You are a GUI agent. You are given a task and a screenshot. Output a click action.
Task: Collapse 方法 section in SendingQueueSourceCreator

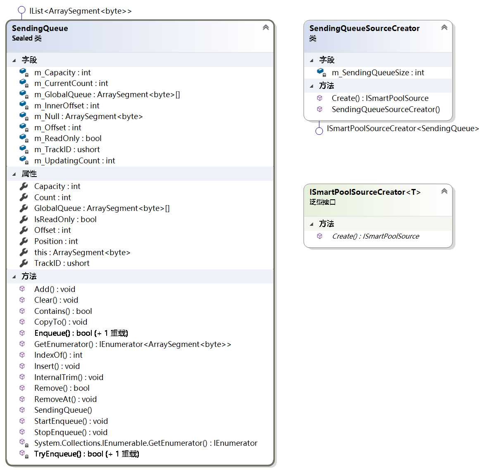[x=312, y=86]
